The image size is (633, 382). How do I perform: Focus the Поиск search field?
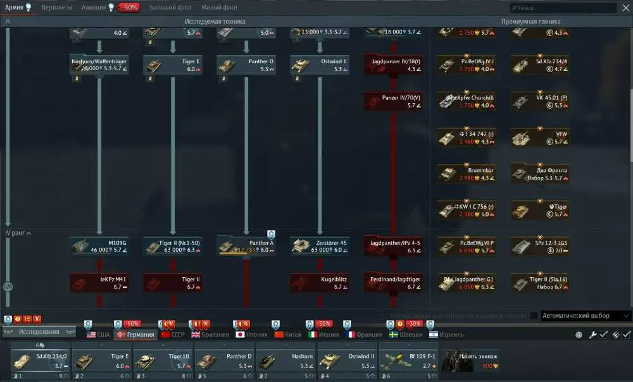[x=563, y=8]
